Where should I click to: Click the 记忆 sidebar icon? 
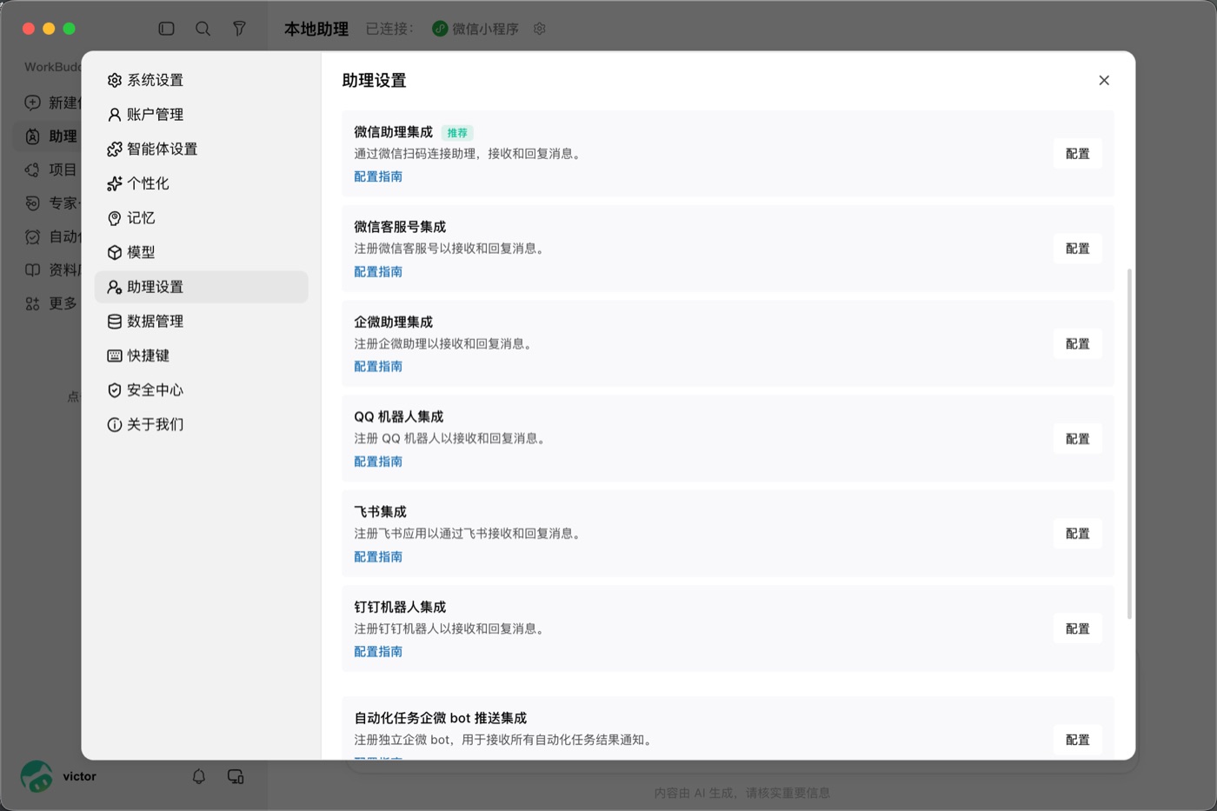114,218
